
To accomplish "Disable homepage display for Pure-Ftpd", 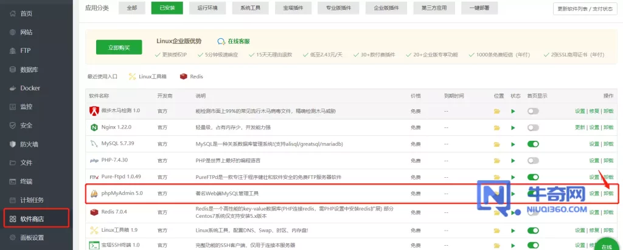I will [x=533, y=177].
